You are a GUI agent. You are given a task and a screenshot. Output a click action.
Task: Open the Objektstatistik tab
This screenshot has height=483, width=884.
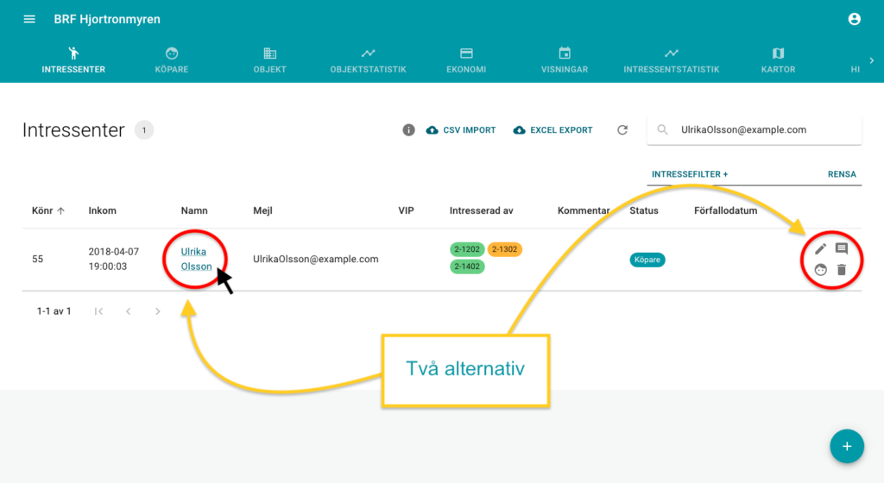(368, 60)
